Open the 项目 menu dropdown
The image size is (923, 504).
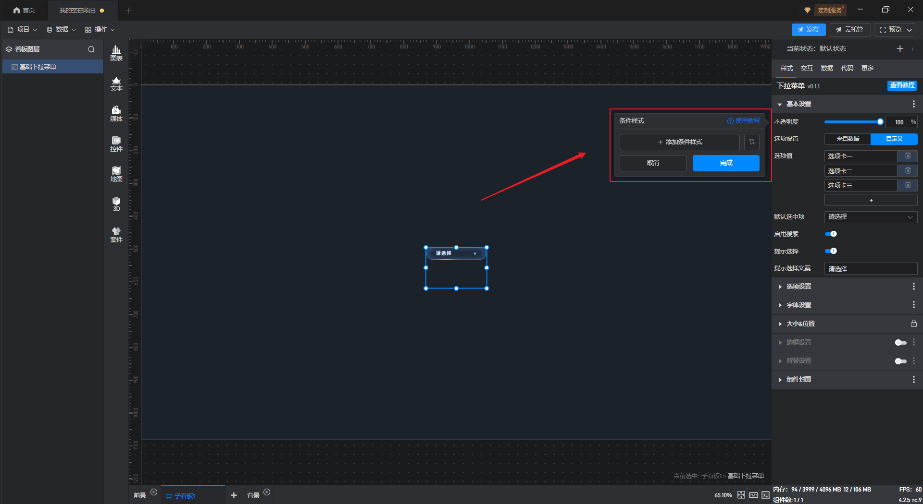pos(23,30)
